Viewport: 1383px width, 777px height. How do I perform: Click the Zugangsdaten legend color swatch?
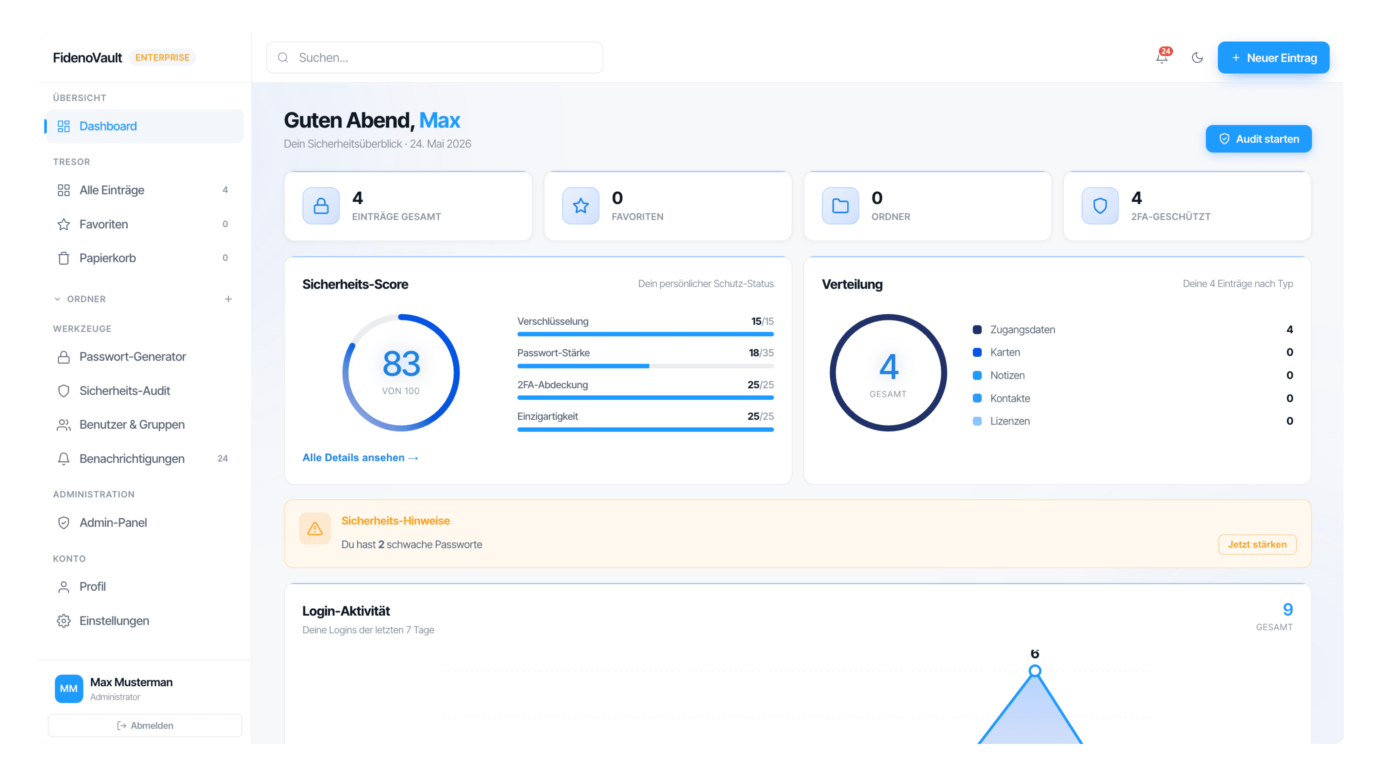977,330
